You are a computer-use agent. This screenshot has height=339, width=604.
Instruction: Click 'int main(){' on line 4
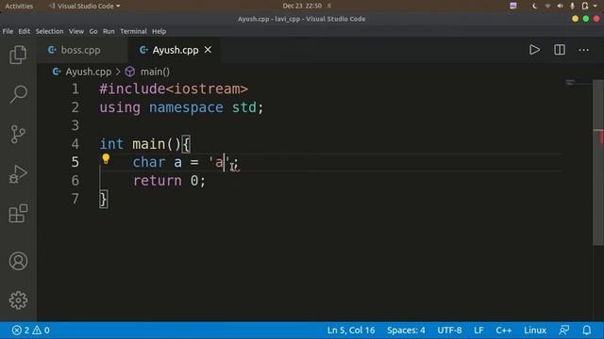click(144, 144)
